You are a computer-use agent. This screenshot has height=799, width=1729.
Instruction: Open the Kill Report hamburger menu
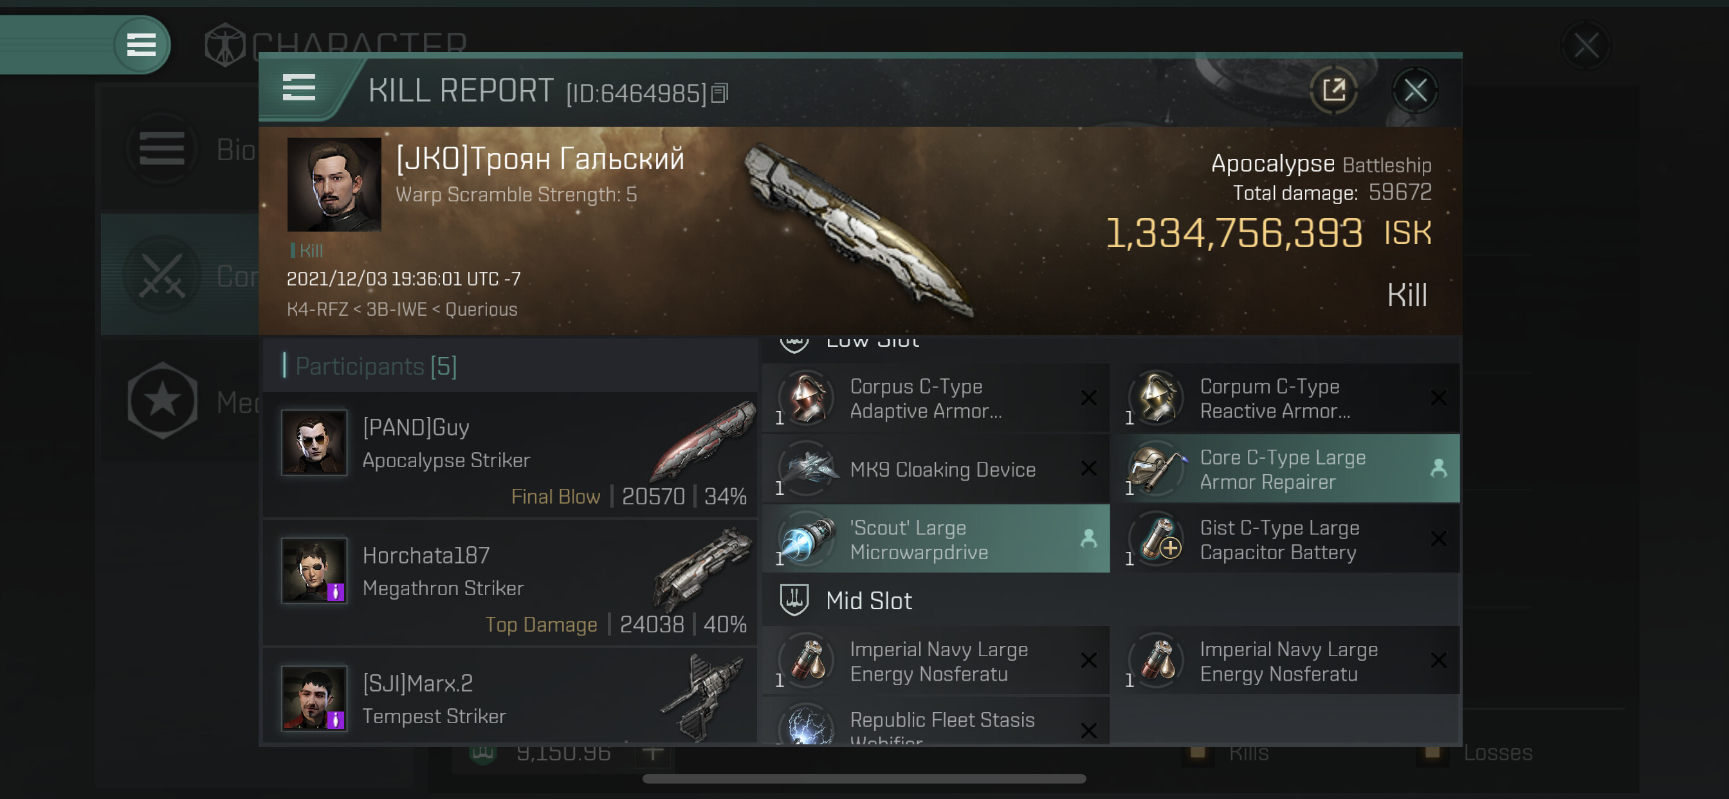click(x=298, y=87)
